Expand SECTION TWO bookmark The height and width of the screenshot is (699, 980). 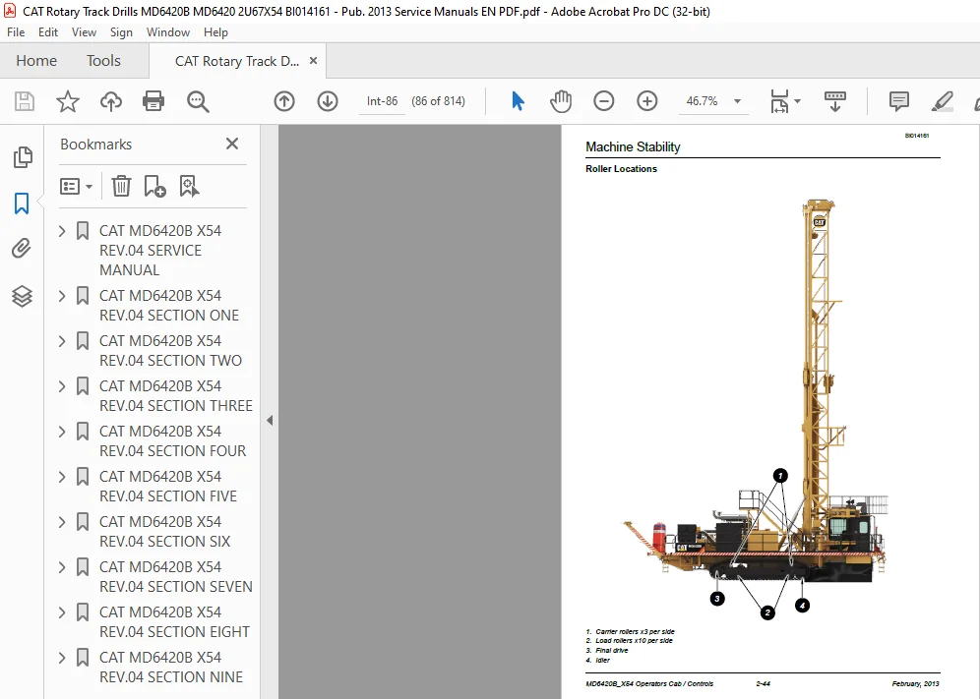[62, 341]
